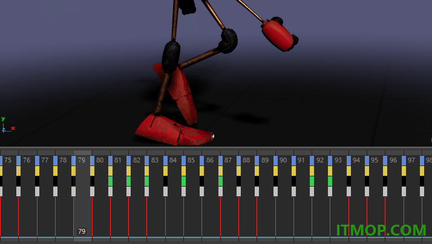
Task: Click green key marker beside frame 92
Action: click(x=312, y=181)
